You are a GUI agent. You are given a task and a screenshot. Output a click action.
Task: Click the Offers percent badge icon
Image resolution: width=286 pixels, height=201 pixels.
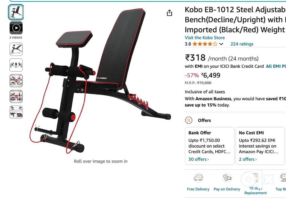click(188, 120)
